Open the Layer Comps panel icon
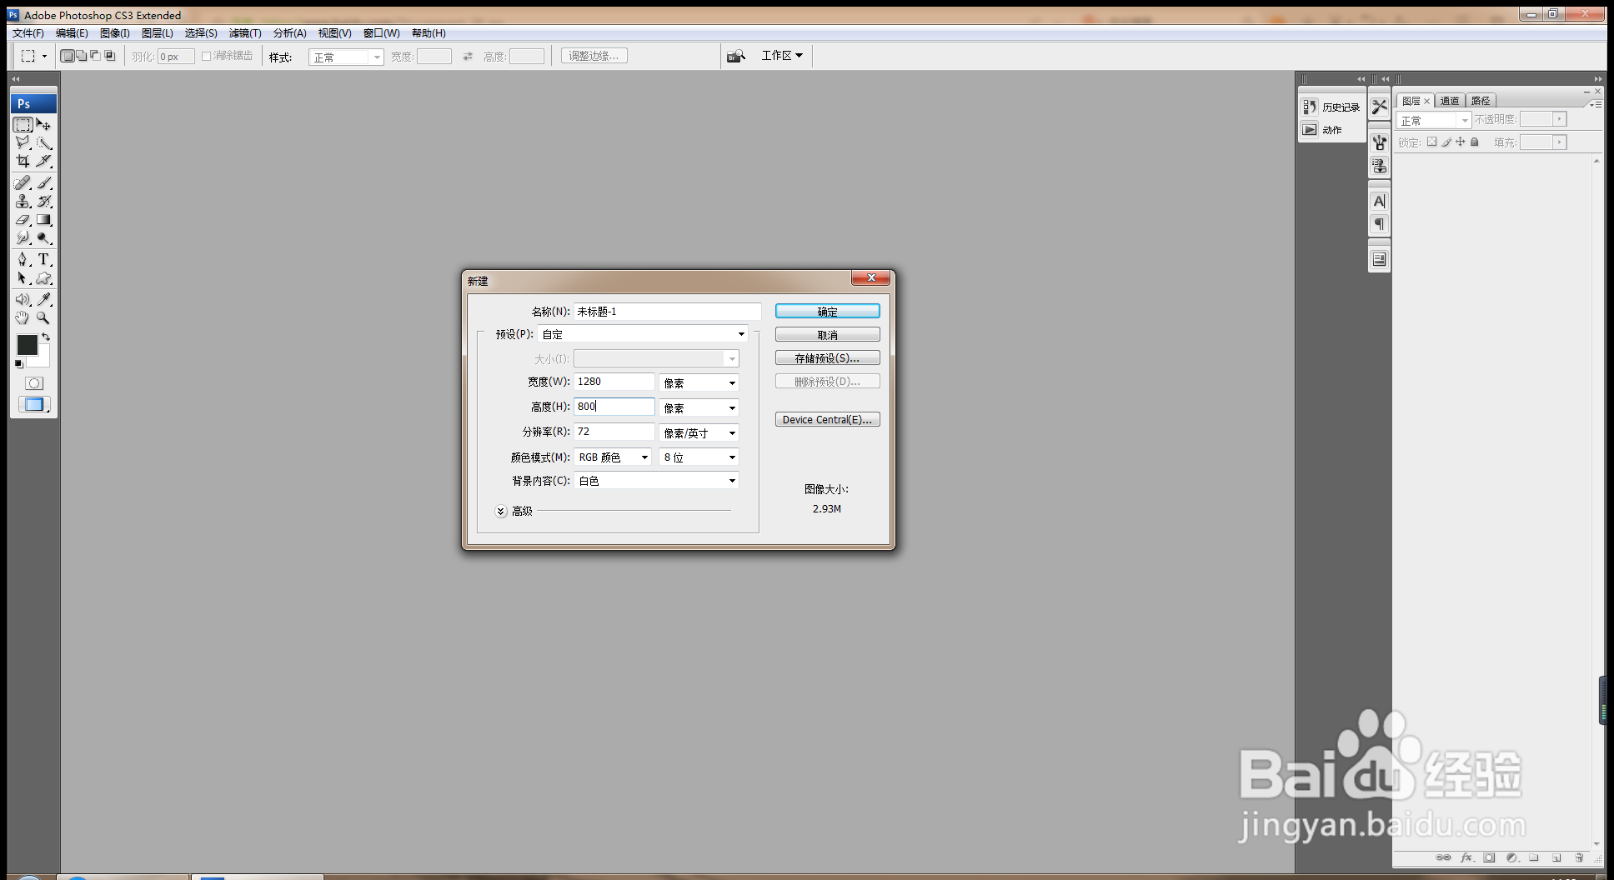Viewport: 1614px width, 880px height. point(1380,259)
